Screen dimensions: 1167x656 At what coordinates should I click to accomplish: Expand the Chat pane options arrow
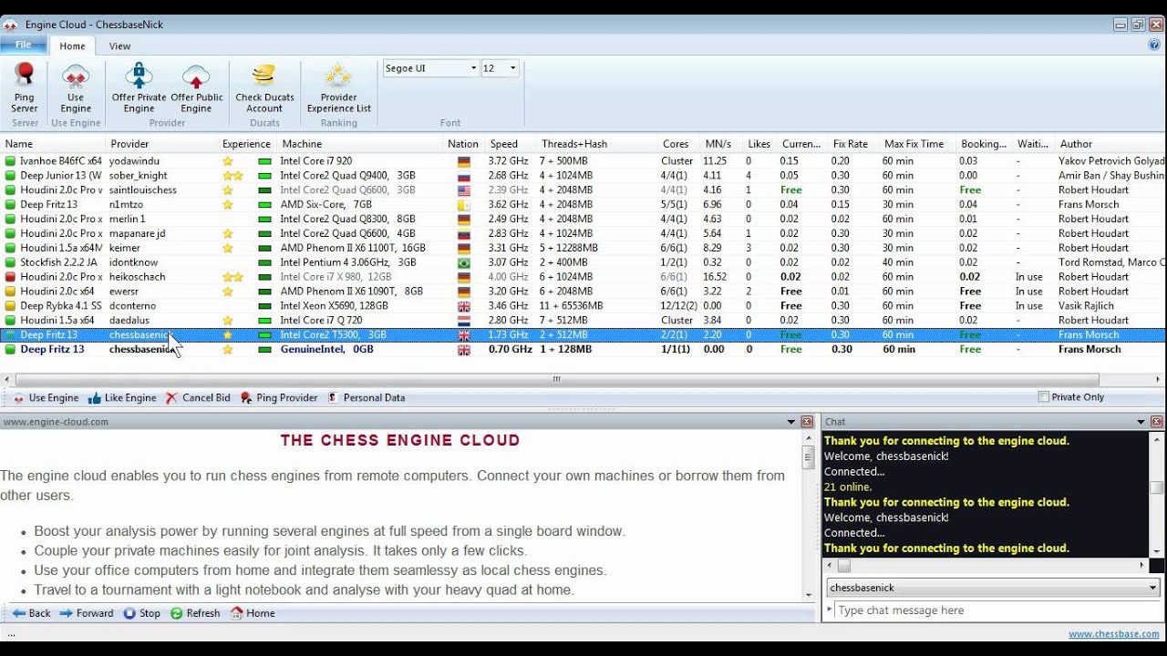1141,422
